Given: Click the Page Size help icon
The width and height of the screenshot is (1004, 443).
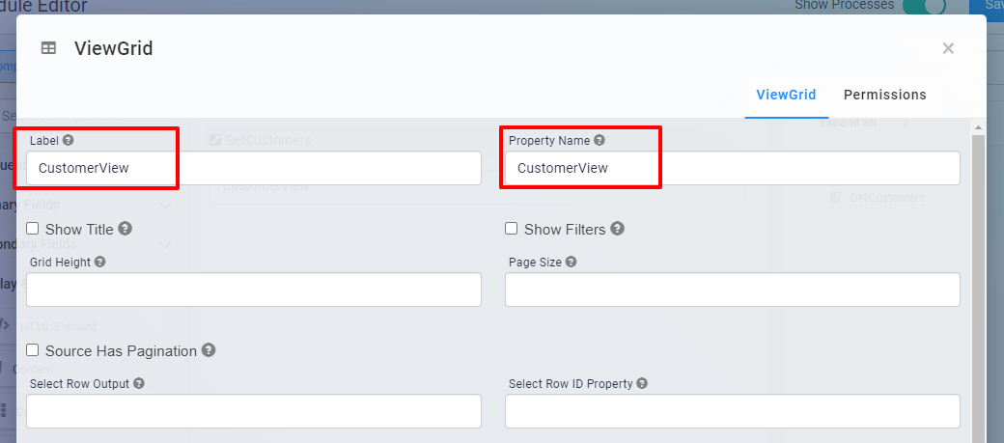Looking at the screenshot, I should (x=572, y=262).
